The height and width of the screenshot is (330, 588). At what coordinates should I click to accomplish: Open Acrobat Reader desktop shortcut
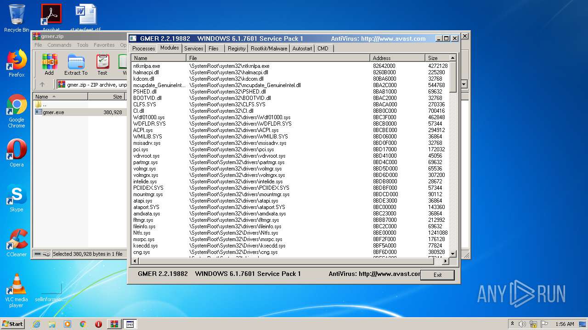(51, 18)
